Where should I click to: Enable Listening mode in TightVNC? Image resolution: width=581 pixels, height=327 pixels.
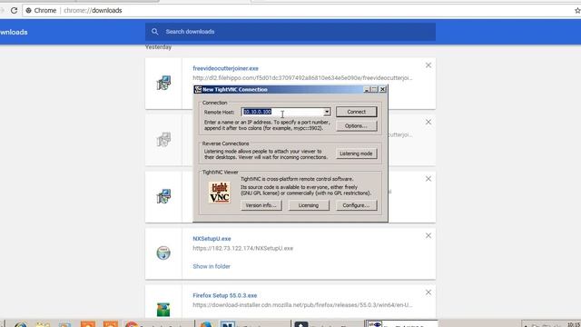(356, 154)
